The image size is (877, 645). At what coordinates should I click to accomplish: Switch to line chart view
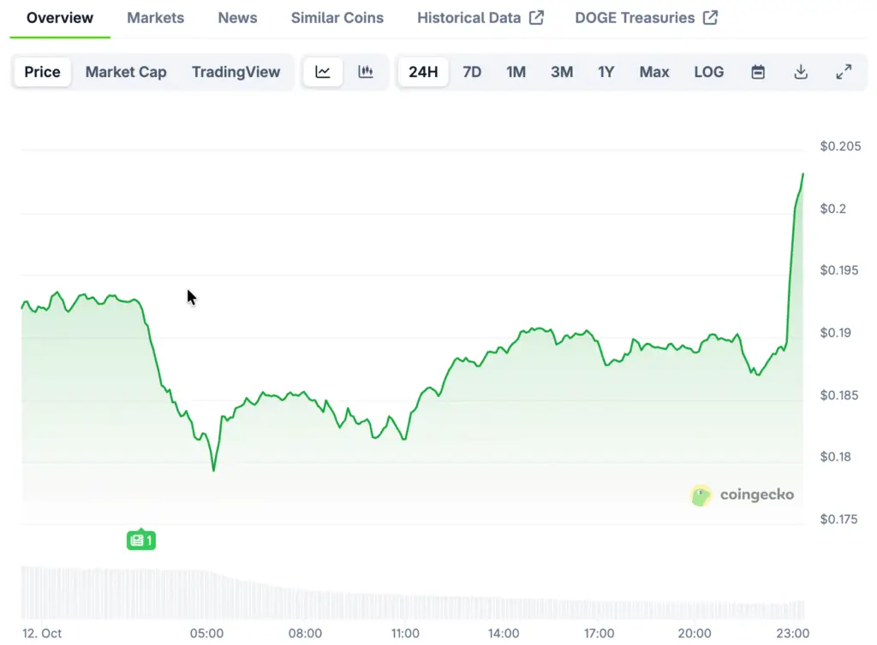[x=323, y=72]
